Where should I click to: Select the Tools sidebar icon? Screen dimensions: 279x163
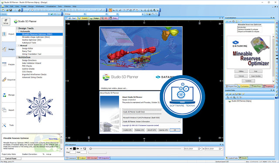[x=4, y=125]
